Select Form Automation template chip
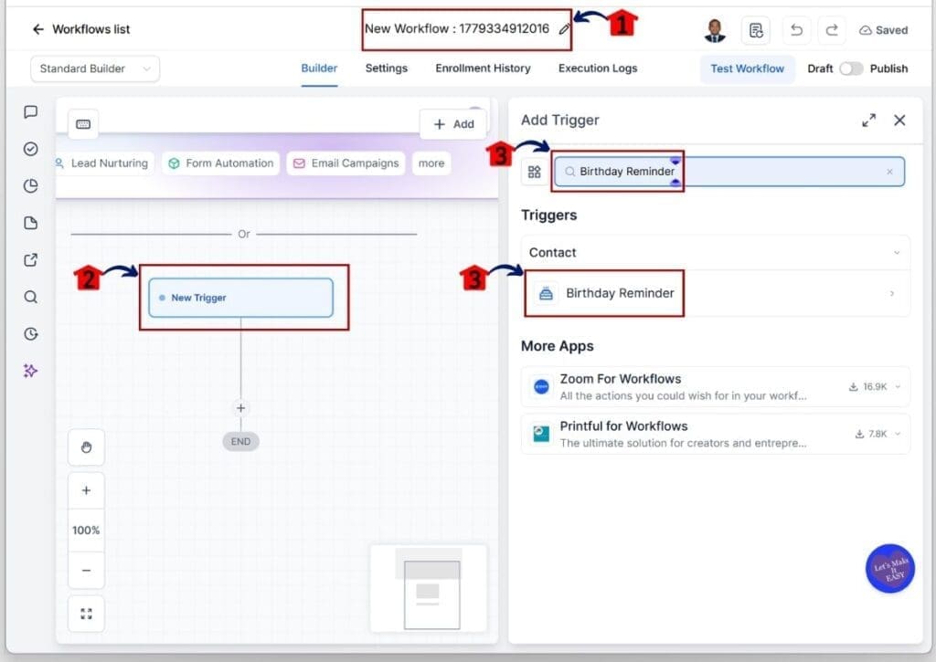 click(x=221, y=163)
